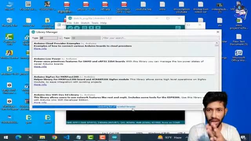Open arduino-1.8.0 desktop icon
The height and width of the screenshot is (141, 251).
point(9,70)
